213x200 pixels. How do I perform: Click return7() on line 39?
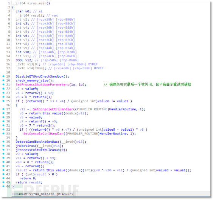pos(36,158)
